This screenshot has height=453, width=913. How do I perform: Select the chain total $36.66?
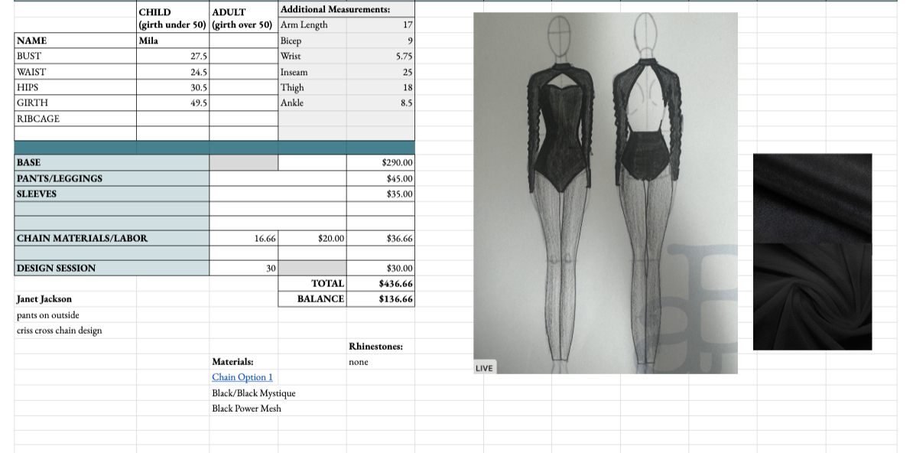point(380,239)
